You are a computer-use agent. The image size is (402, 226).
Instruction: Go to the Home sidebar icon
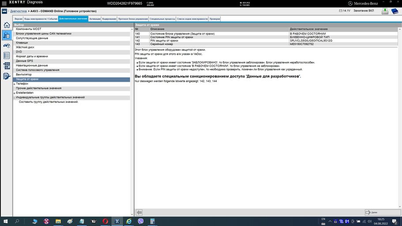[x=7, y=25]
